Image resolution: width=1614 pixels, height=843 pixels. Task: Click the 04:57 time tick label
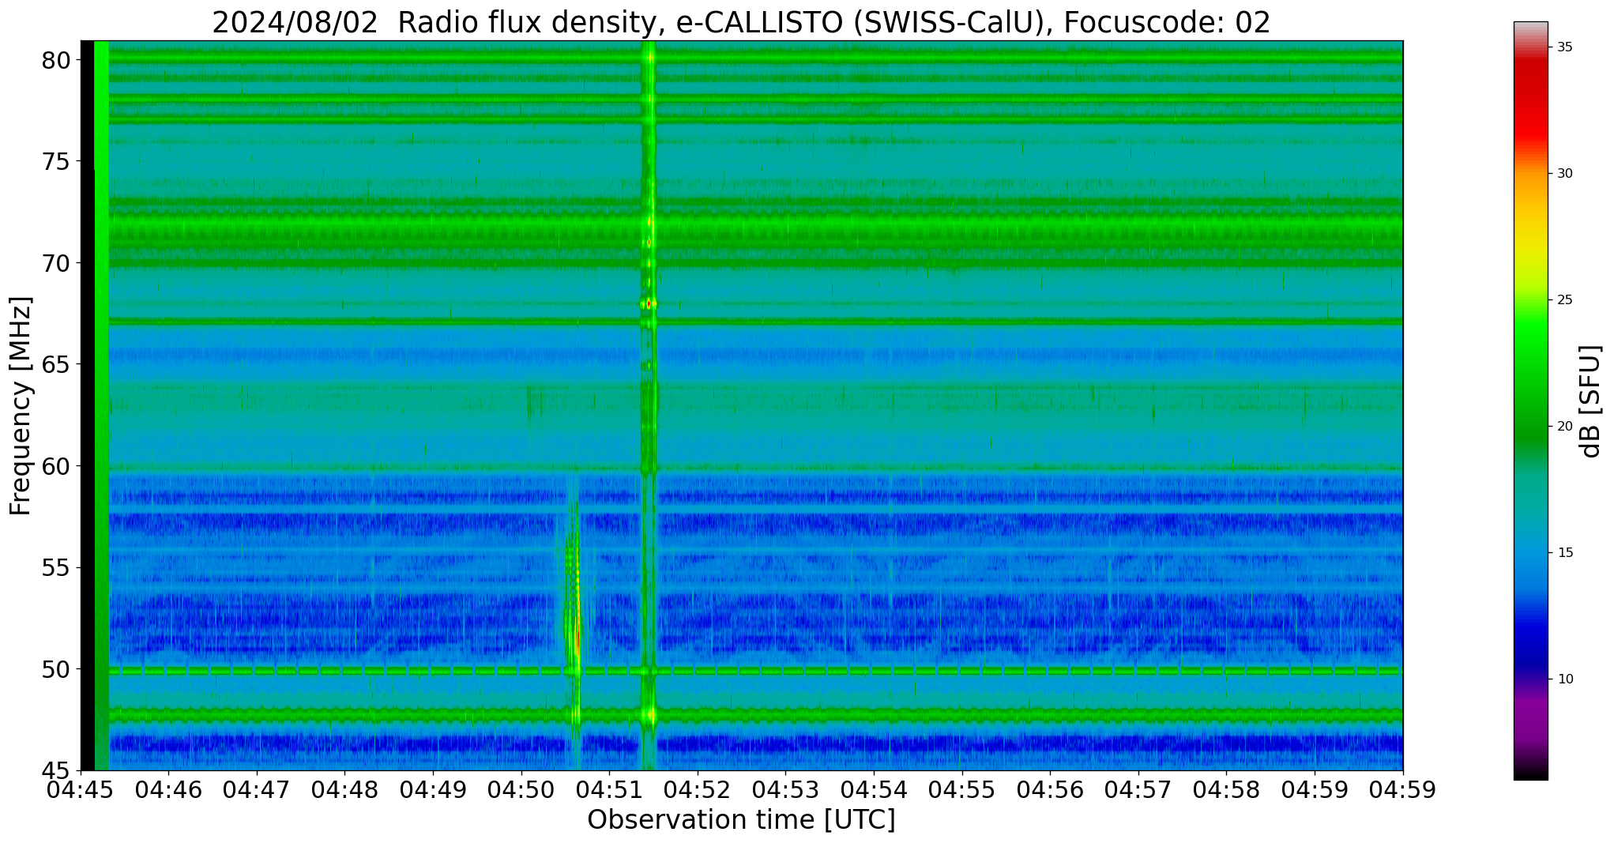(x=1138, y=790)
